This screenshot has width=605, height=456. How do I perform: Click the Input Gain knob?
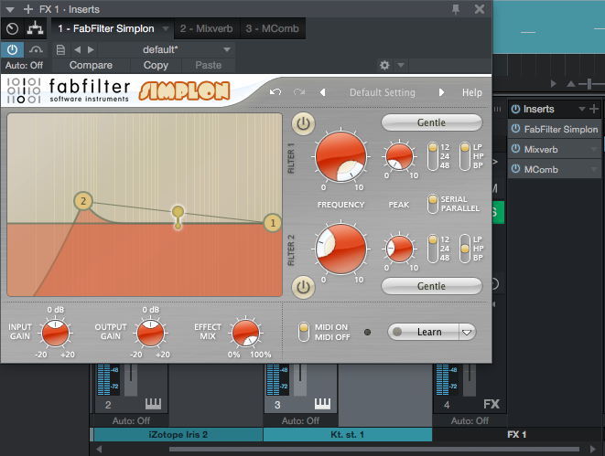(x=56, y=334)
